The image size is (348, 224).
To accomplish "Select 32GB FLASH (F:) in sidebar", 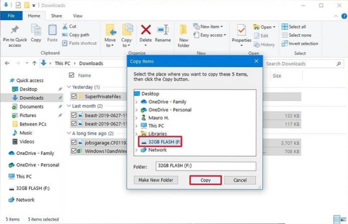I will [29, 188].
